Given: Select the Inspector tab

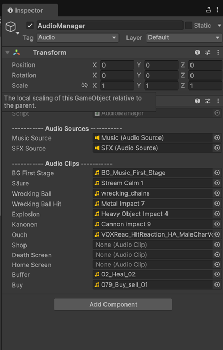Looking at the screenshot, I should pyautogui.click(x=30, y=10).
